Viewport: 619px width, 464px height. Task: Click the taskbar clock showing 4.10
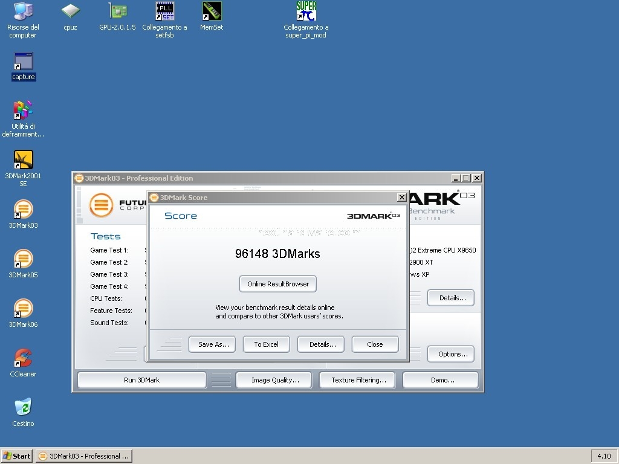tap(604, 456)
